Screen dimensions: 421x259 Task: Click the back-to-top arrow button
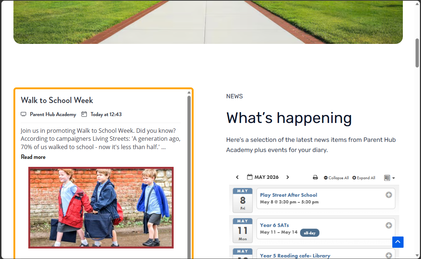[398, 242]
